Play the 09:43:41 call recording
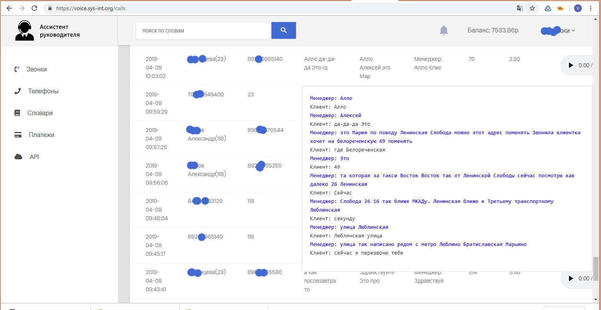This screenshot has height=310, width=601. coord(571,278)
